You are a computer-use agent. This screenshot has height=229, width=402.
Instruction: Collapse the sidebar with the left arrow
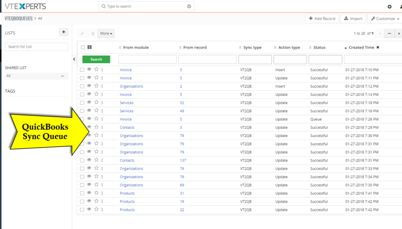pos(74,59)
